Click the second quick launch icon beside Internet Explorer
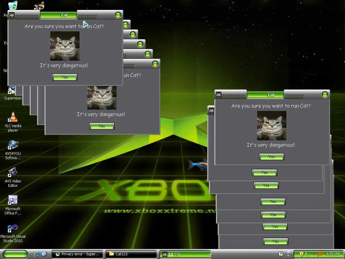The width and height of the screenshot is (345, 259). coord(44,254)
